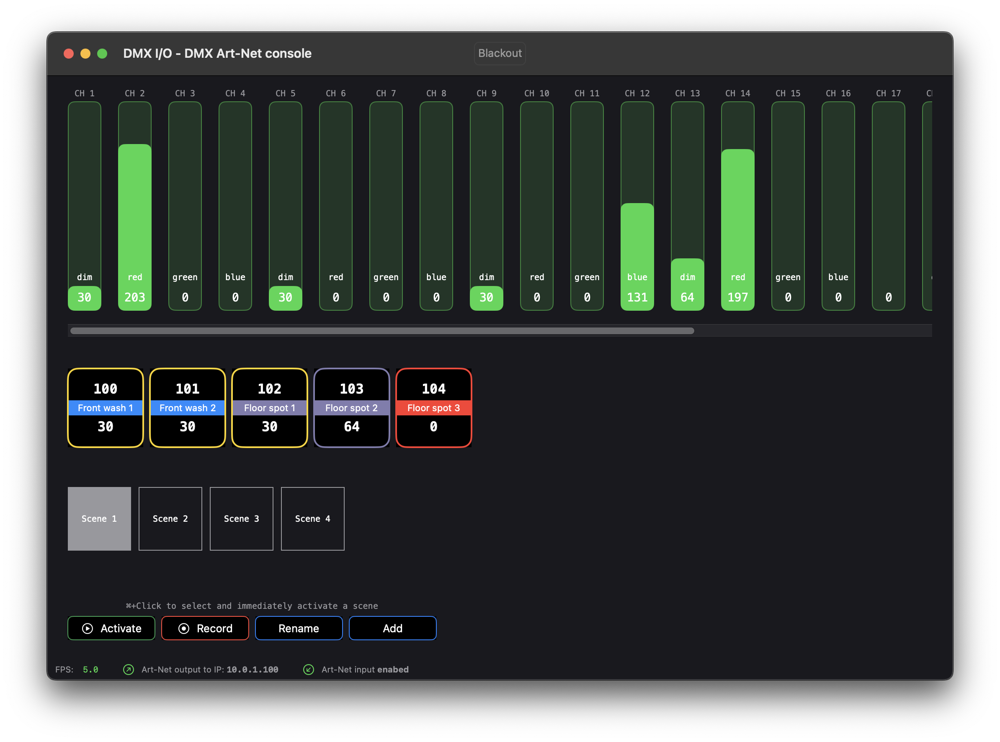Click the Rename button
The width and height of the screenshot is (1000, 742).
[299, 628]
